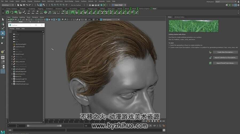Open the sRGB gamma view transform dropdown
The image size is (240, 134).
pos(111,19)
